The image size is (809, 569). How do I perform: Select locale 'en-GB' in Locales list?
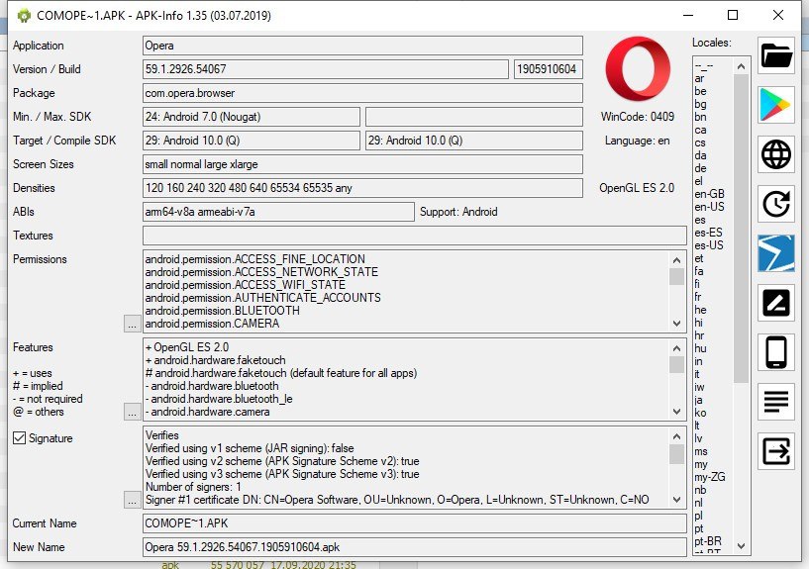709,194
